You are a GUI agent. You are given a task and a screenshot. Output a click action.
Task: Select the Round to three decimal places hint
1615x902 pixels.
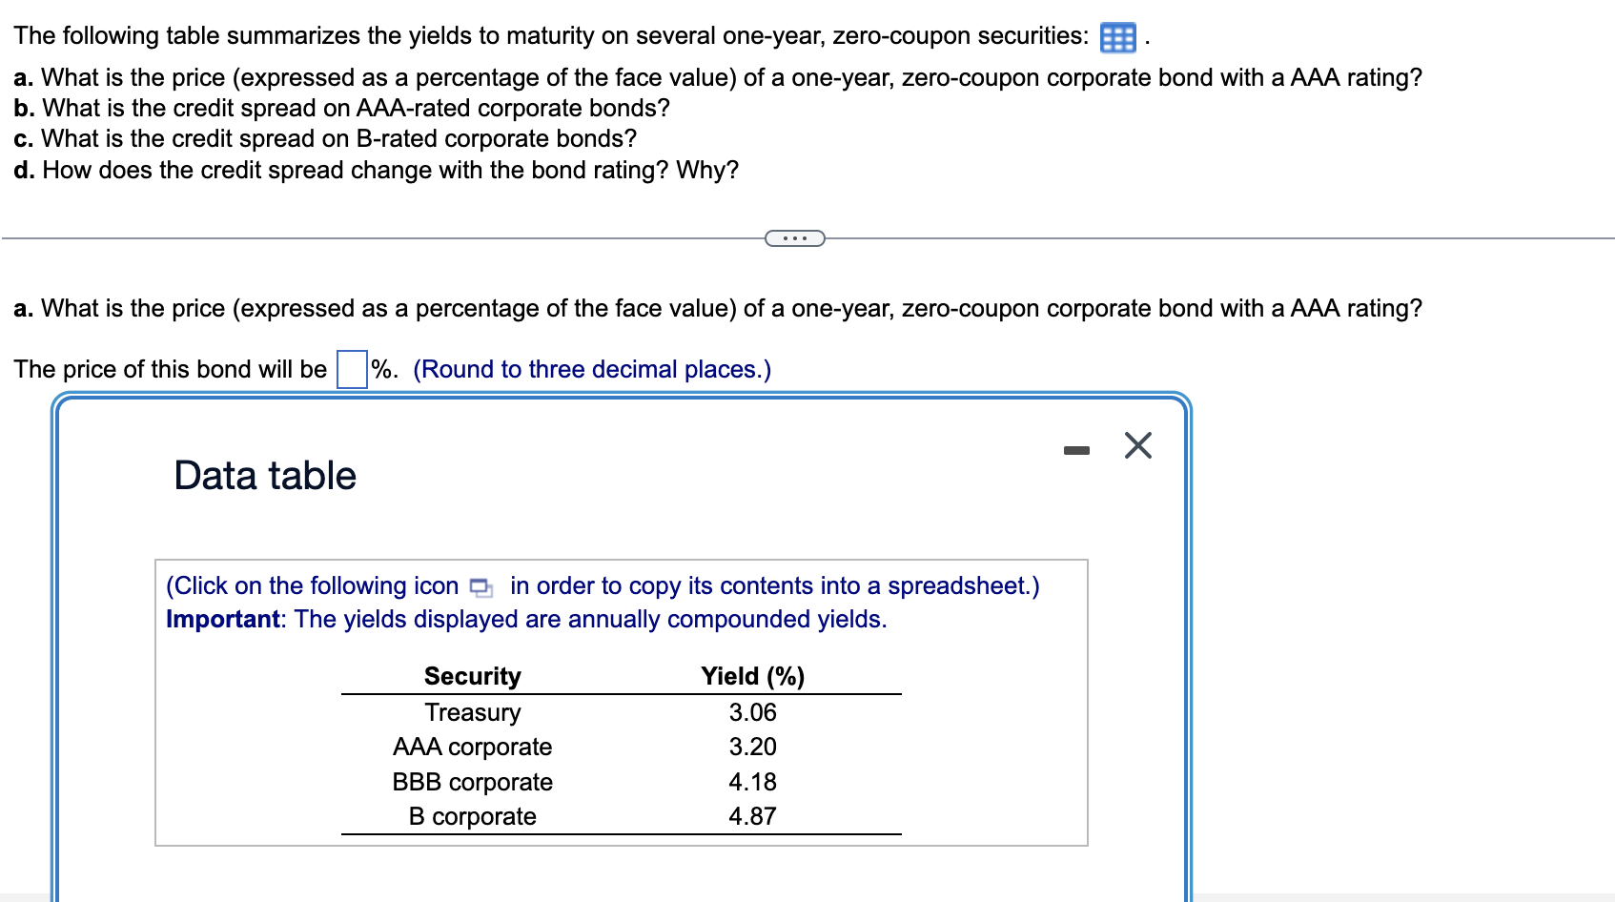coord(591,369)
